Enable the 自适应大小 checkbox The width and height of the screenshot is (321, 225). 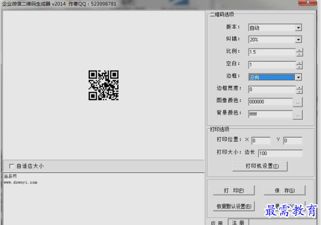[11, 166]
